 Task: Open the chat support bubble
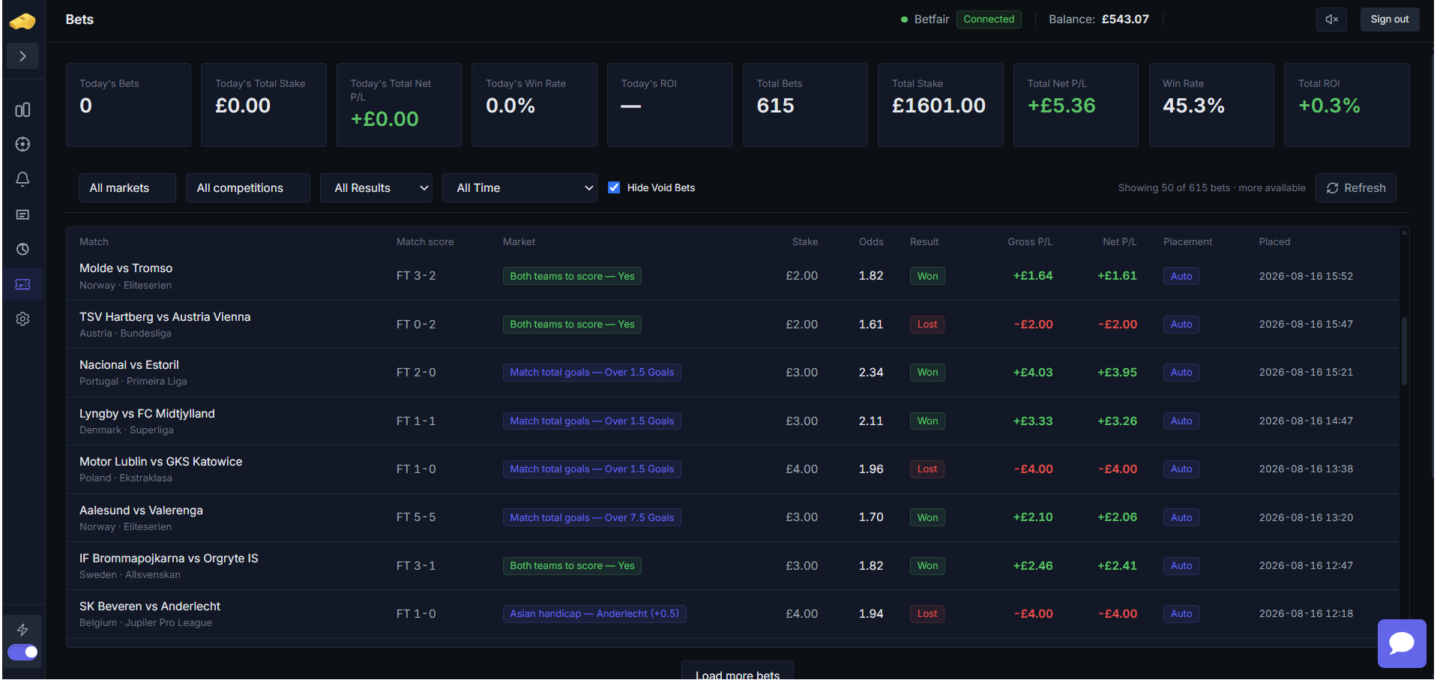coord(1401,643)
